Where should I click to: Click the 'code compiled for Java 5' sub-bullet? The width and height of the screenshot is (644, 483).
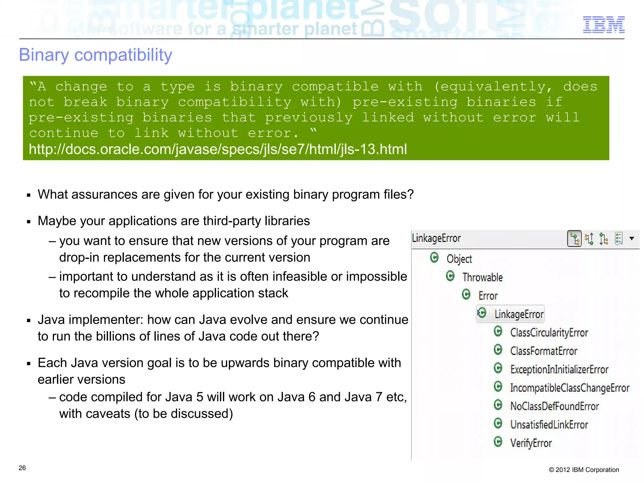pos(228,405)
